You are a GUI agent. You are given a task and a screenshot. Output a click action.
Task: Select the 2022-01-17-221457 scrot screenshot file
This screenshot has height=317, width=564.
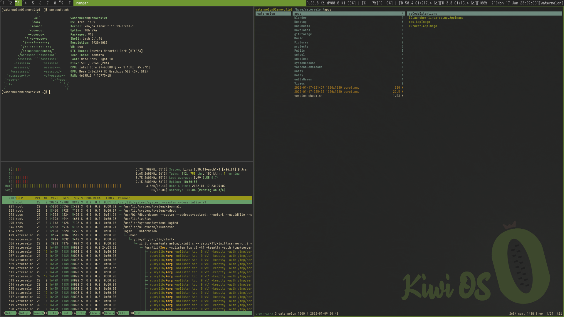click(349, 88)
